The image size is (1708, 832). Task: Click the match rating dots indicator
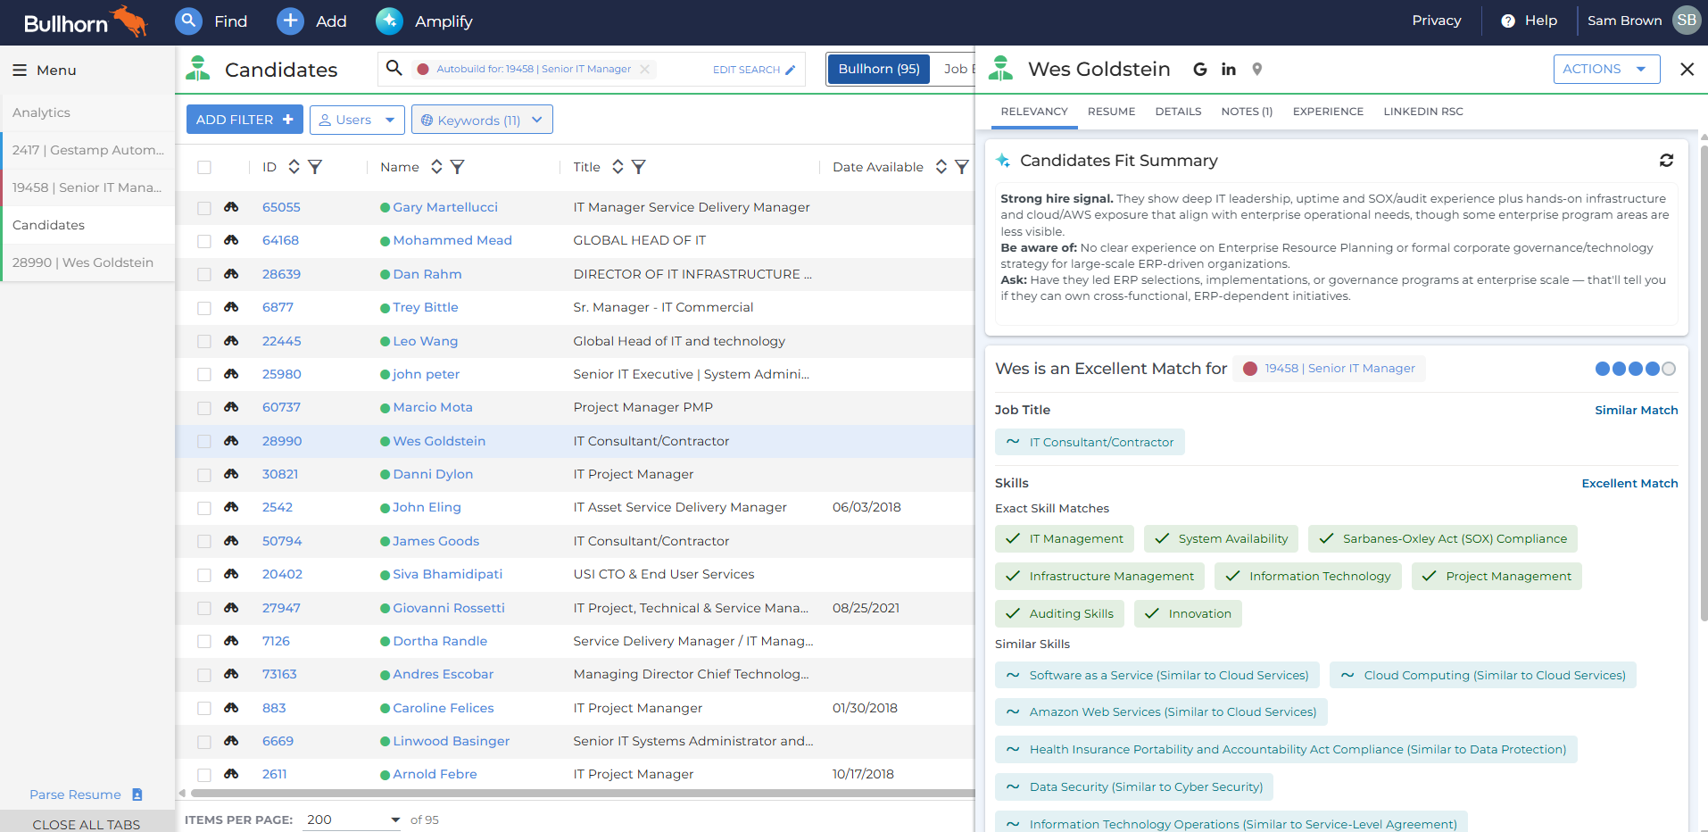click(1635, 369)
